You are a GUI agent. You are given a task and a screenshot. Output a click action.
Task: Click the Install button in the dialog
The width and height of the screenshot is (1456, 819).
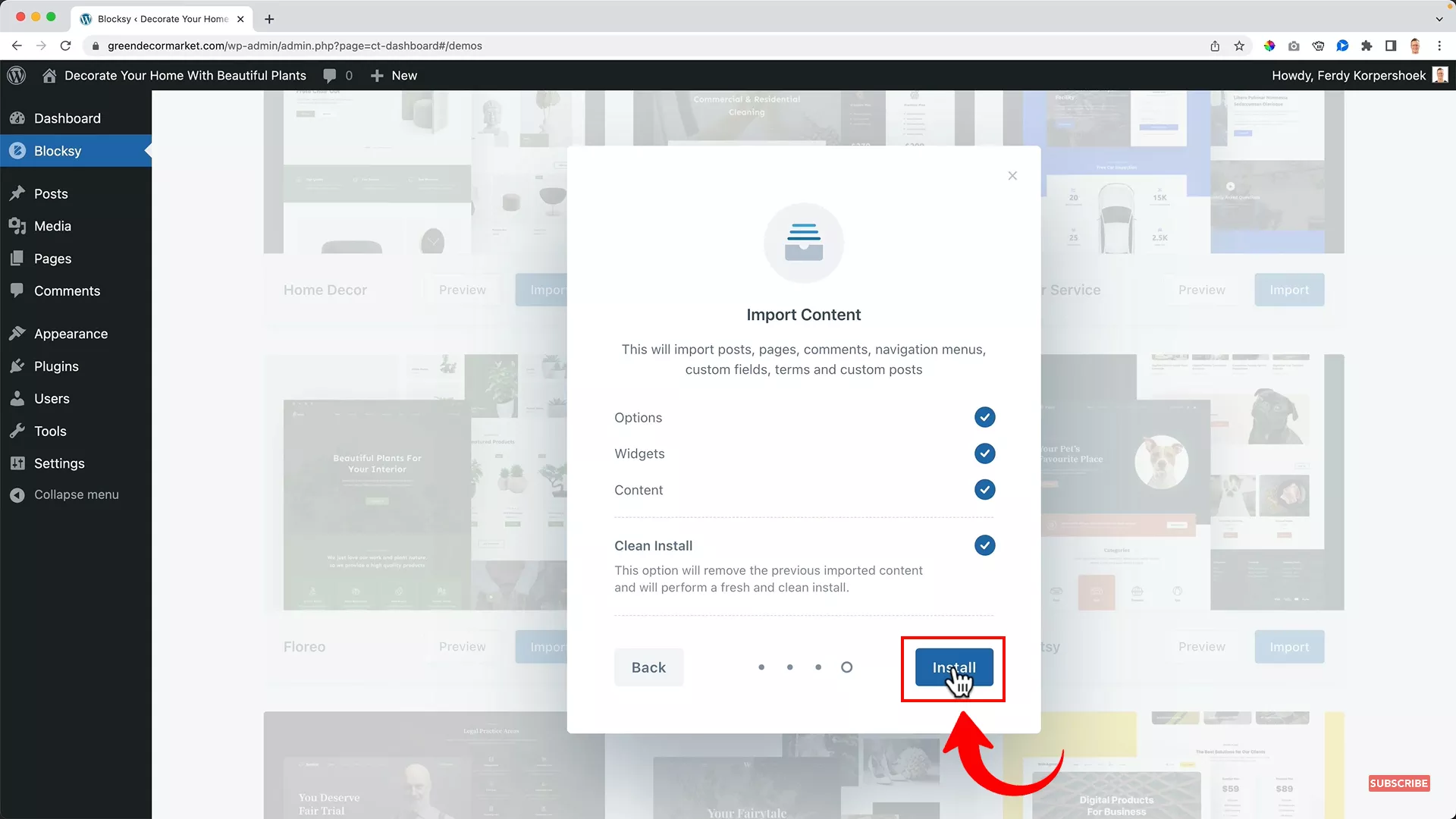click(952, 668)
